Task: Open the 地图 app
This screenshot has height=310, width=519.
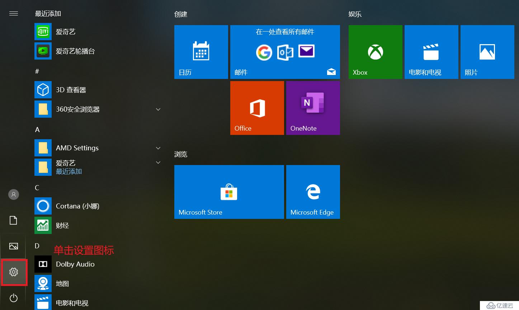Action: click(98, 283)
